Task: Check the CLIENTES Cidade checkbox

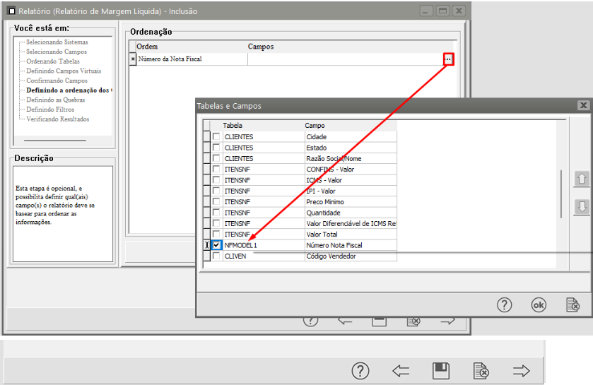Action: 216,137
